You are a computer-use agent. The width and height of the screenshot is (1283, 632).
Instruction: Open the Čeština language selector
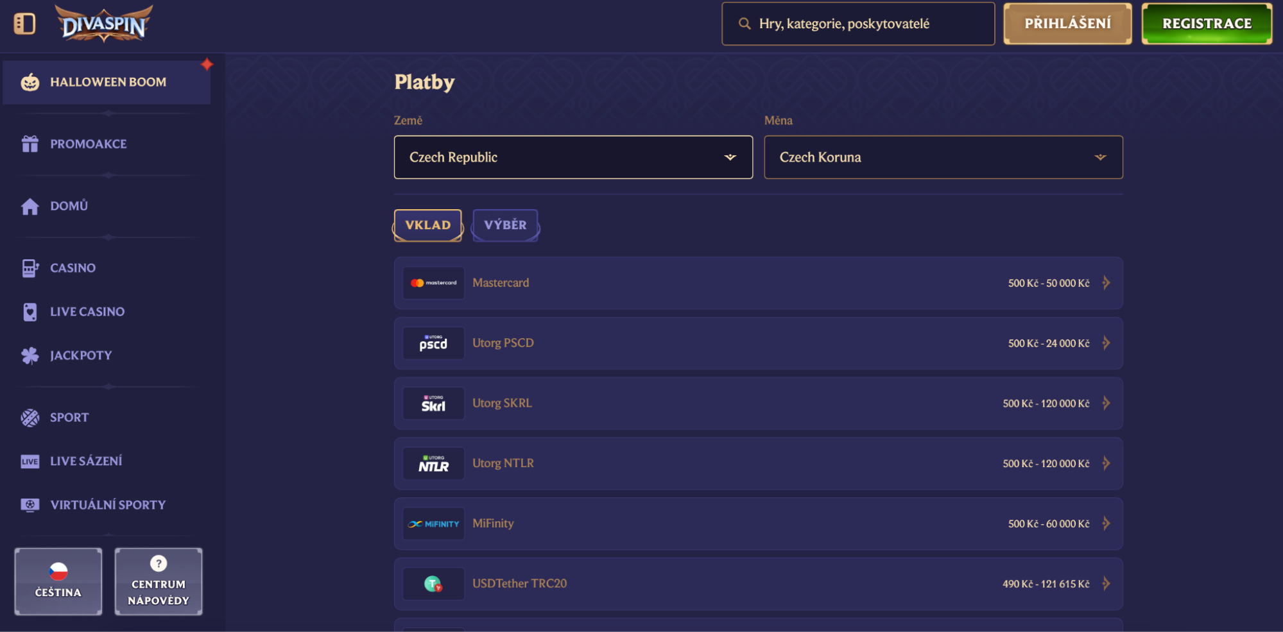[x=58, y=581]
